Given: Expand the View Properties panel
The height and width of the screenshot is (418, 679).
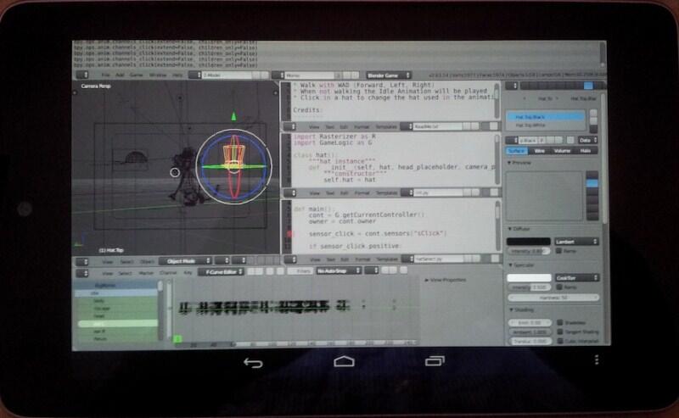Looking at the screenshot, I should pyautogui.click(x=446, y=280).
